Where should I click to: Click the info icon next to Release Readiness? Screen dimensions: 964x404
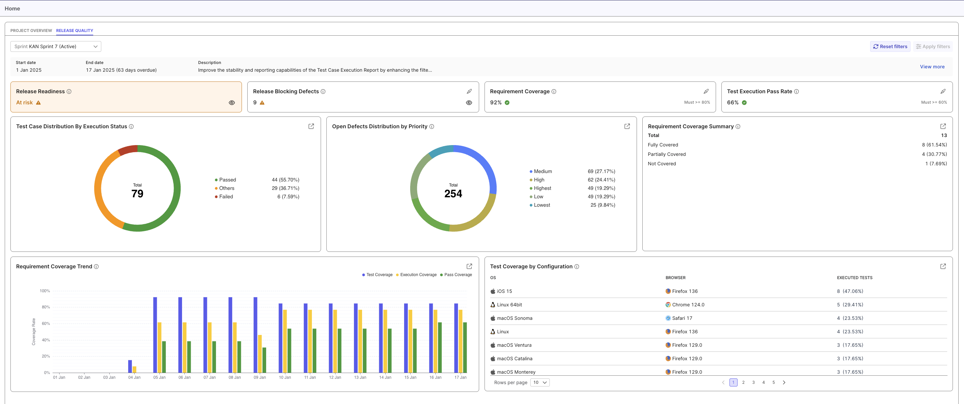click(x=70, y=91)
